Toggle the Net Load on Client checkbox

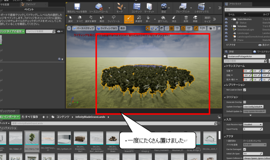pos(245,90)
